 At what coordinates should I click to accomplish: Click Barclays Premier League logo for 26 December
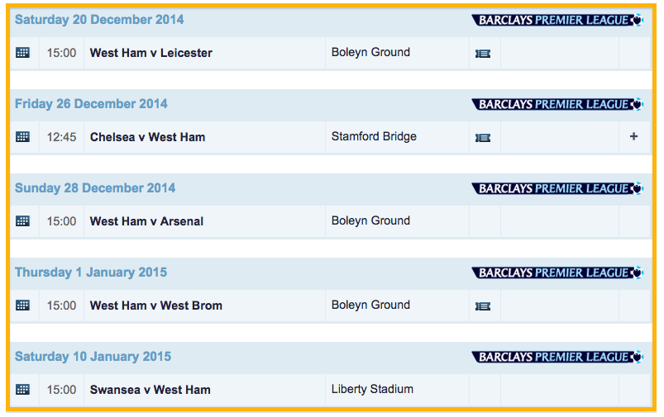(557, 104)
